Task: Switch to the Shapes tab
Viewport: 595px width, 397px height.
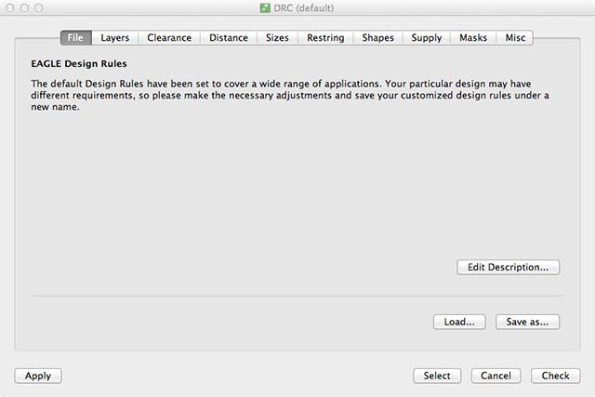Action: click(x=377, y=38)
